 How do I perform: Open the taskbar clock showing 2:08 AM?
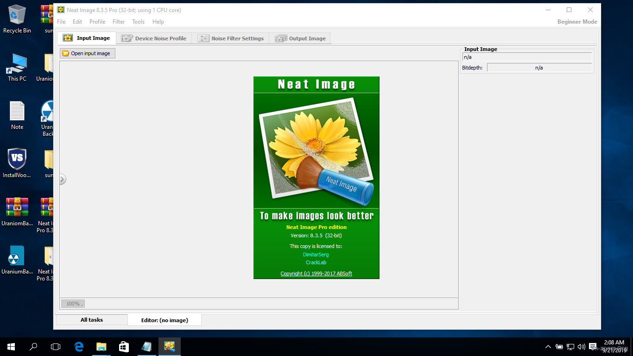[x=613, y=346]
